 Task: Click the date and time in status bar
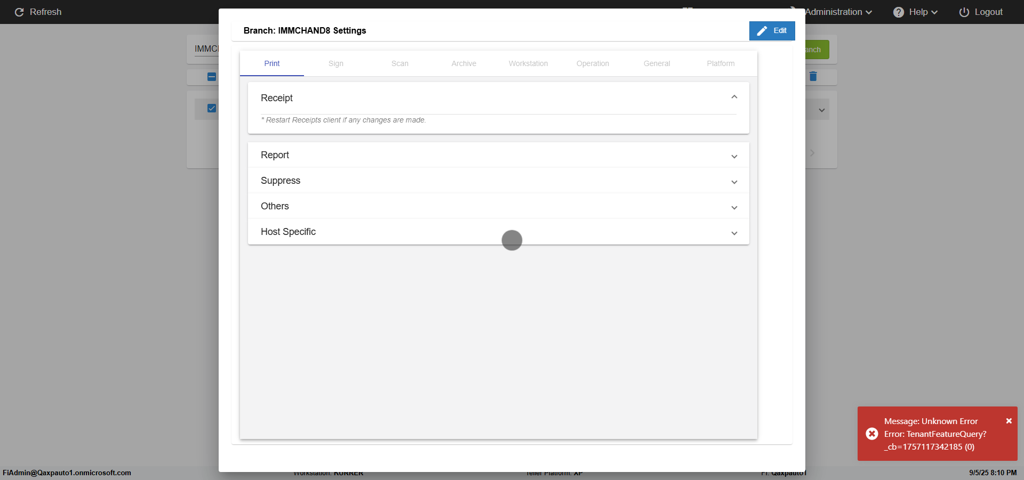(x=993, y=473)
